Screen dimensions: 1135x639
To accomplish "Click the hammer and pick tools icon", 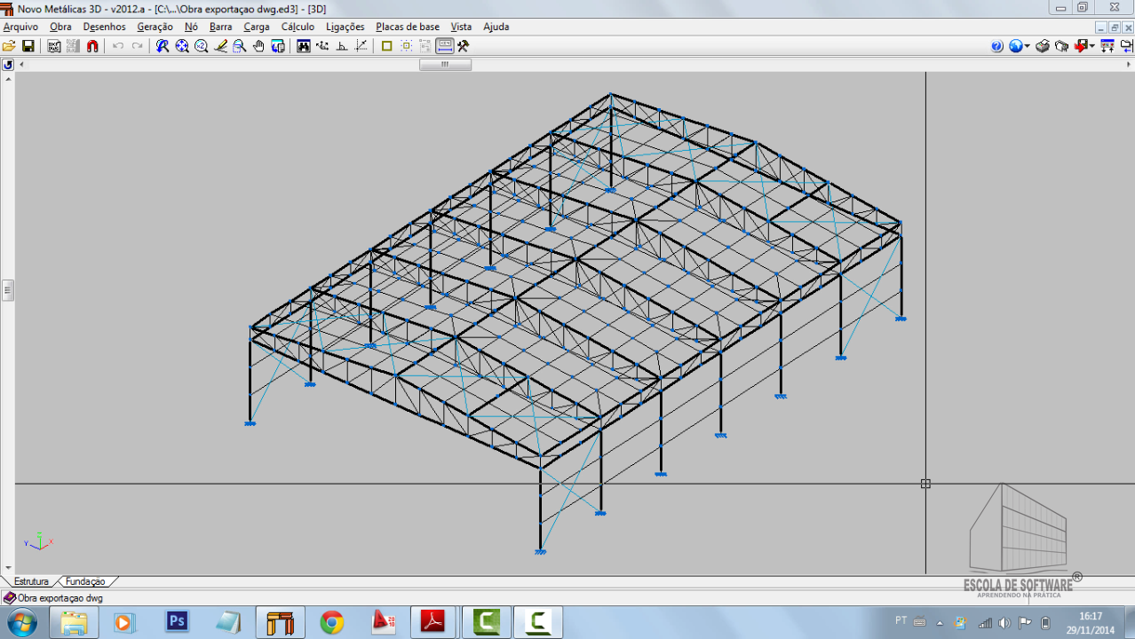I will click(x=463, y=46).
